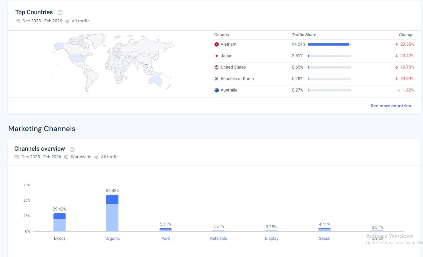Click the Australia flag icon
Image resolution: width=423 pixels, height=257 pixels.
pos(217,90)
